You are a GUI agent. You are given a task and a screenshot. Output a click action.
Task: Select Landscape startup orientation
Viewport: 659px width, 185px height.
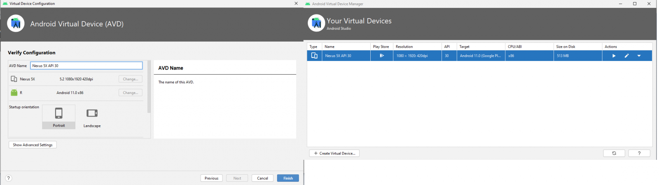(92, 117)
